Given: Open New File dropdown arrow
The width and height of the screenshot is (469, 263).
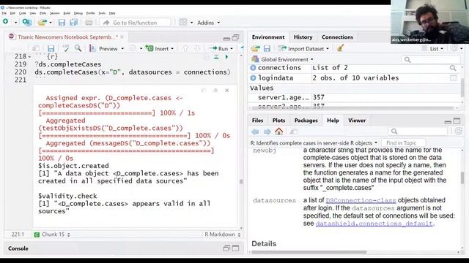Looking at the screenshot, I should 15,23.
